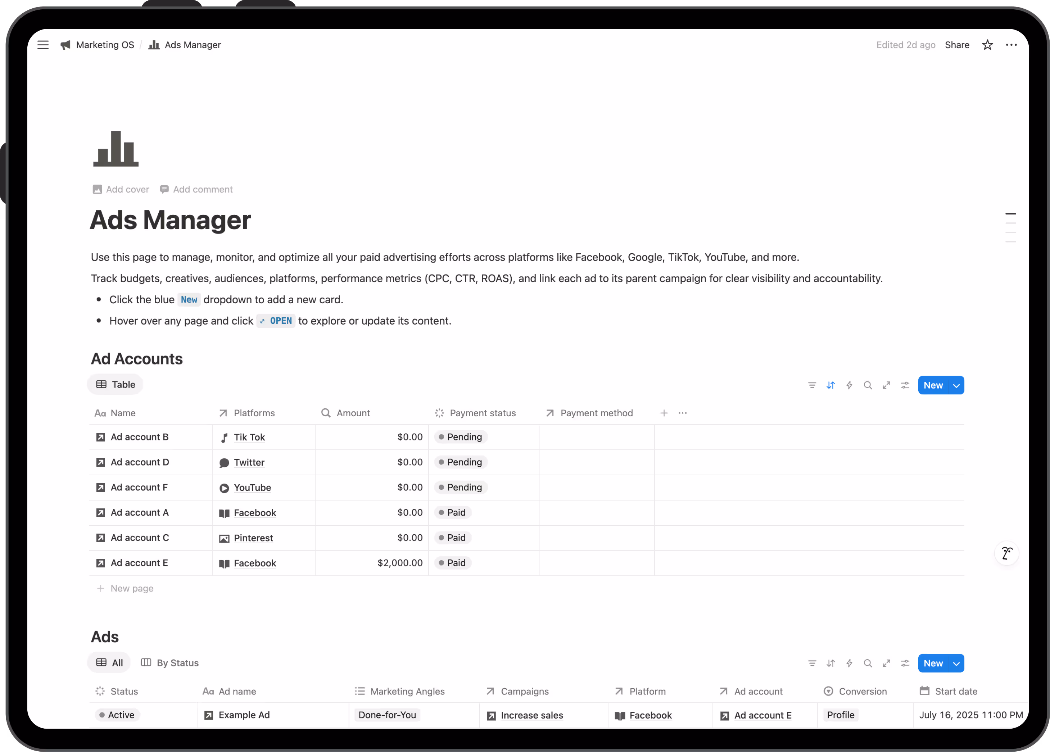Click search icon in Ad Accounts toolbar
Viewport: 1050px width, 752px height.
tap(868, 385)
